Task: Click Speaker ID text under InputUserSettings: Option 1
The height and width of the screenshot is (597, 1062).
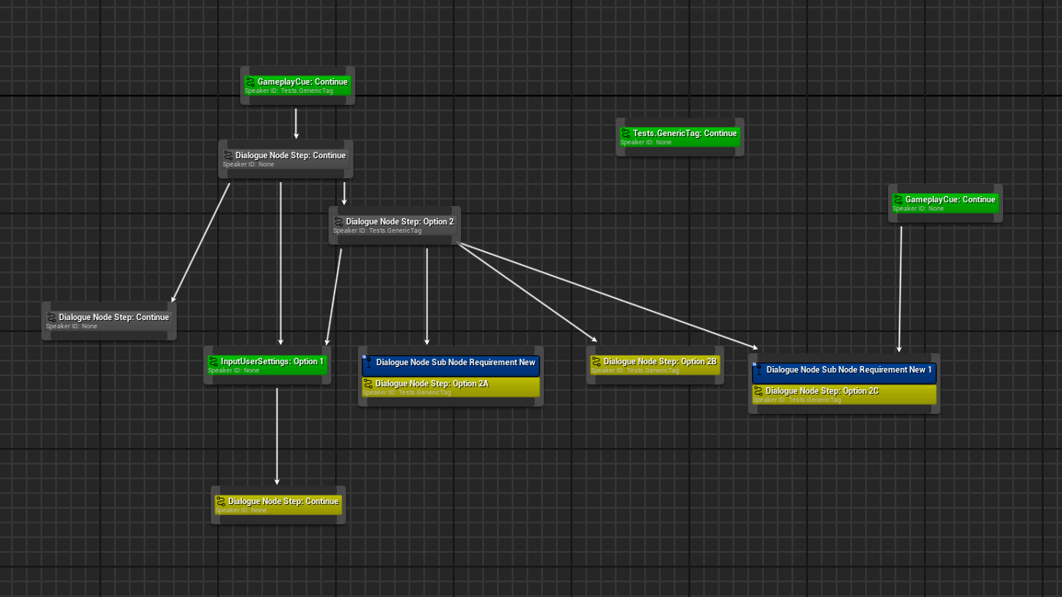Action: click(x=234, y=371)
